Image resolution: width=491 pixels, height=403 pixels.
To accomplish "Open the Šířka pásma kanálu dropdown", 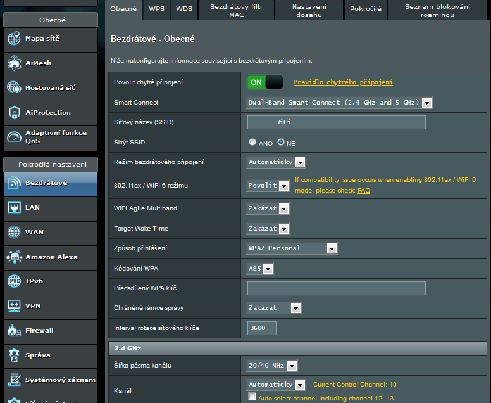I will tap(272, 366).
